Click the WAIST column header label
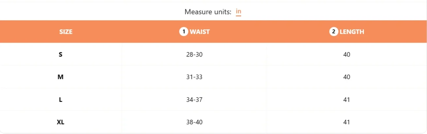This screenshot has width=427, height=134. click(x=200, y=32)
